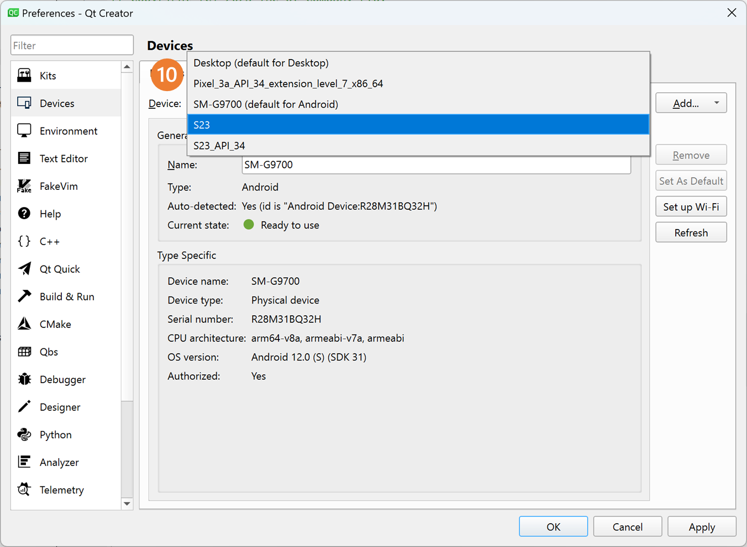This screenshot has height=547, width=747.
Task: Click 'Android 12.0 (S) (SDK 31)' text
Action: point(309,357)
